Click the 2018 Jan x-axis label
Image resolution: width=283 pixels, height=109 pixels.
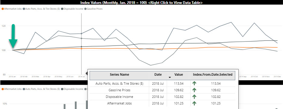[x=12, y=77]
